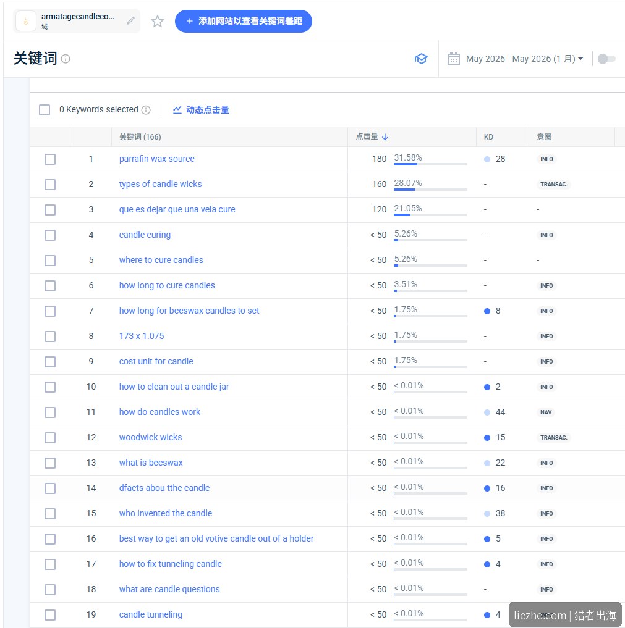Click TRANSAC. intent badge for types of candle wicks
The height and width of the screenshot is (628, 625).
[x=554, y=185]
